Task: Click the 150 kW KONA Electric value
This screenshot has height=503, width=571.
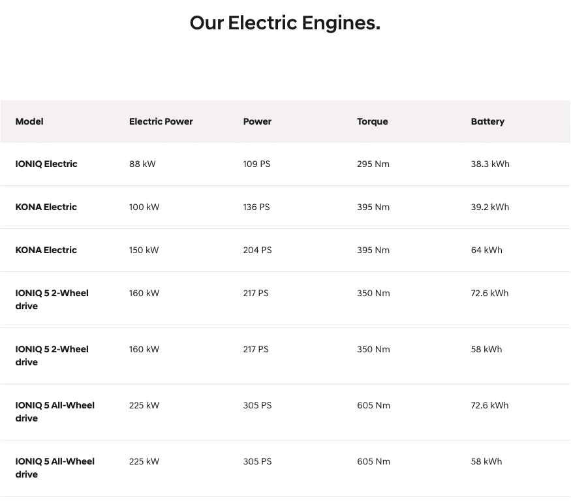Action: 144,250
